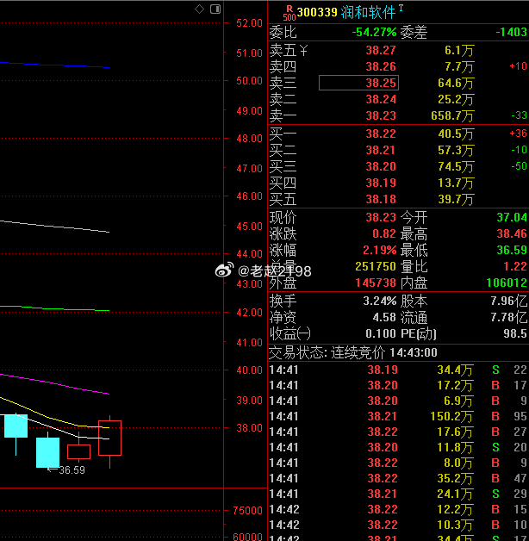
Task: Select buy-four price 38.19 in 买四 row
Action: click(x=381, y=183)
